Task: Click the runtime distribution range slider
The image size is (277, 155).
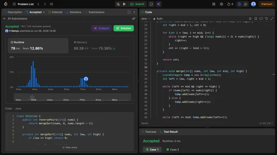Action: (73, 97)
